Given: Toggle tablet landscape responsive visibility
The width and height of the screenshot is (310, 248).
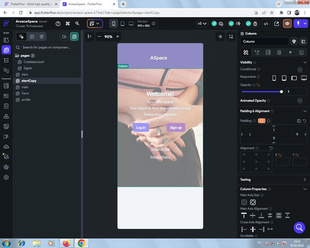Looking at the screenshot, I should [x=294, y=78].
